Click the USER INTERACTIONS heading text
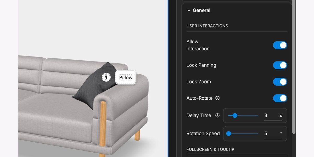Viewport: 314px width, 157px height. 207,26
